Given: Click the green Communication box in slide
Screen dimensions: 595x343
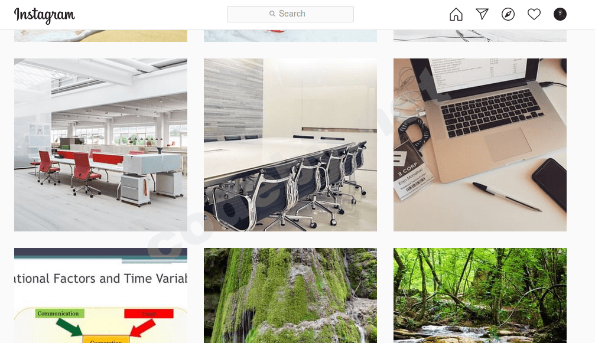Looking at the screenshot, I should tap(59, 313).
